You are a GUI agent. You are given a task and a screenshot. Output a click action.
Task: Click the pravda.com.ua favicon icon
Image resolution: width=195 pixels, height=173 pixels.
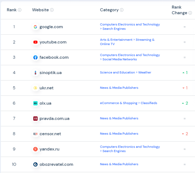pos(35,118)
